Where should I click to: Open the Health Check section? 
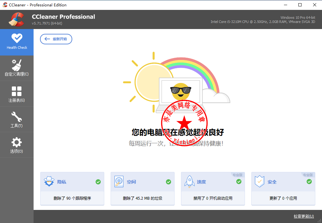point(17,42)
